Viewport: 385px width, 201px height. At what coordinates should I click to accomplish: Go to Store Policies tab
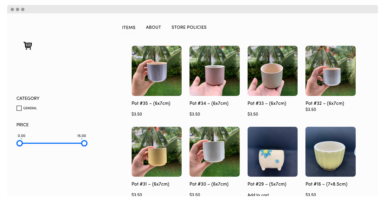pyautogui.click(x=189, y=27)
